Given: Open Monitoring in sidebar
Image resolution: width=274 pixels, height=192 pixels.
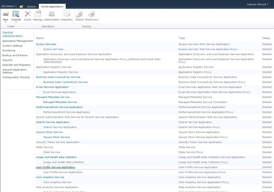Looking at the screenshot, I should click(x=9, y=50).
